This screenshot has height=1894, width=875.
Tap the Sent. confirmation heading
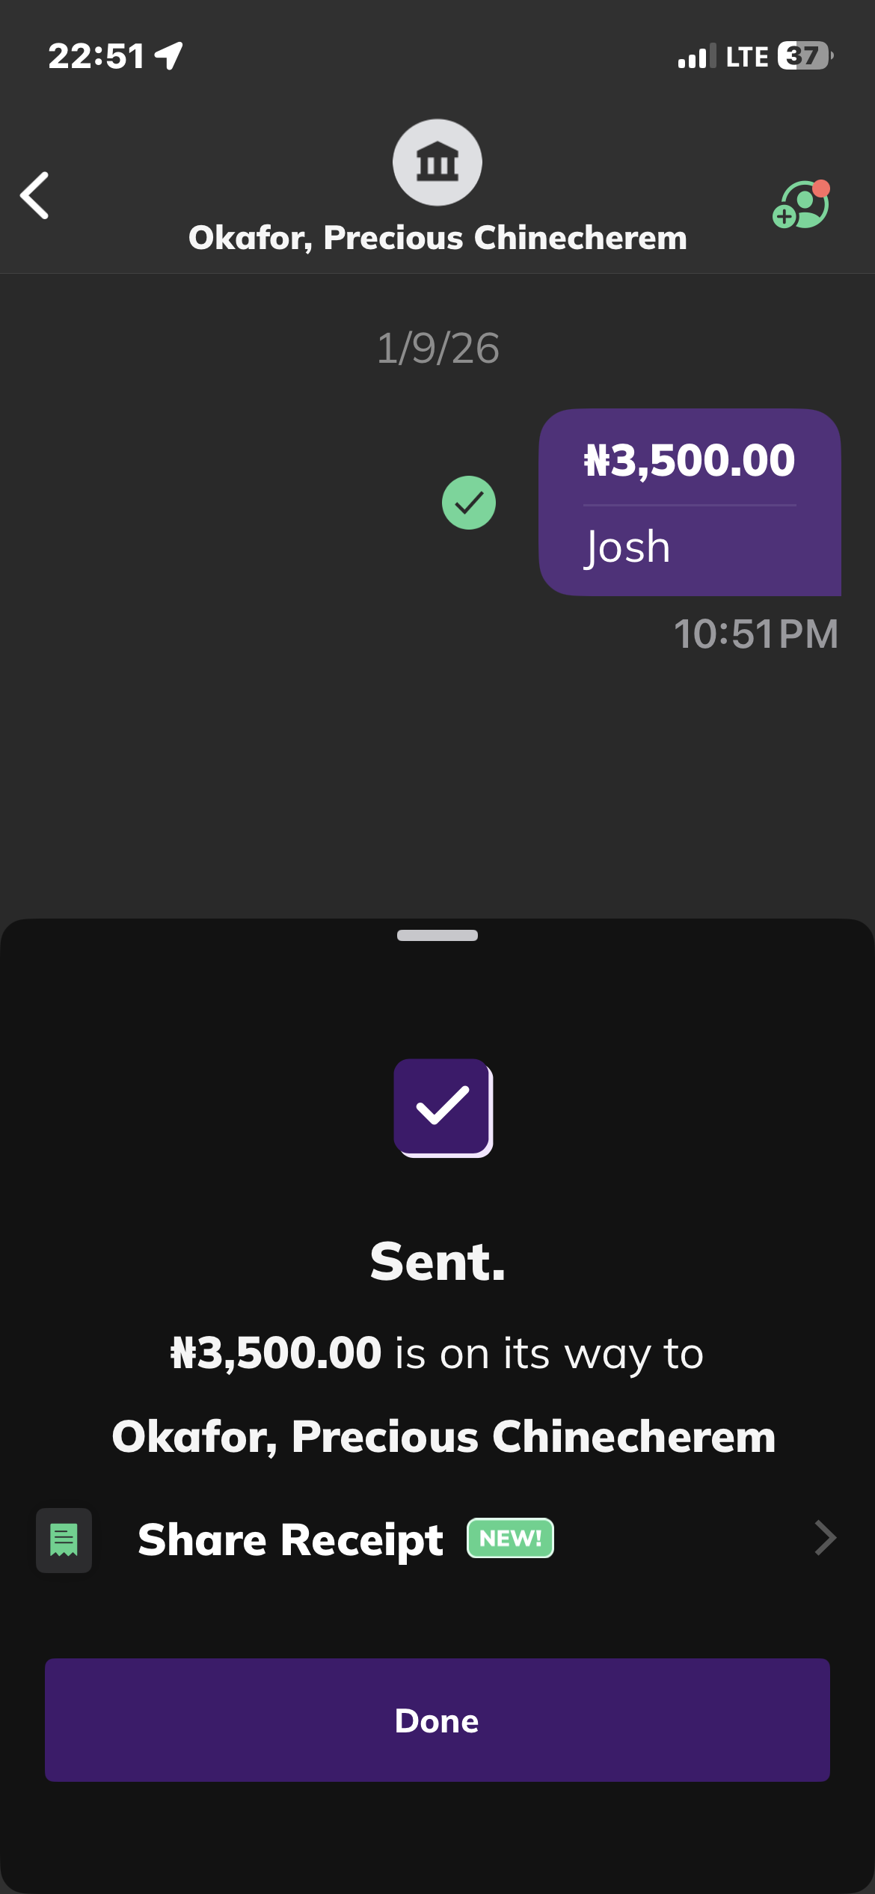[x=437, y=1262]
